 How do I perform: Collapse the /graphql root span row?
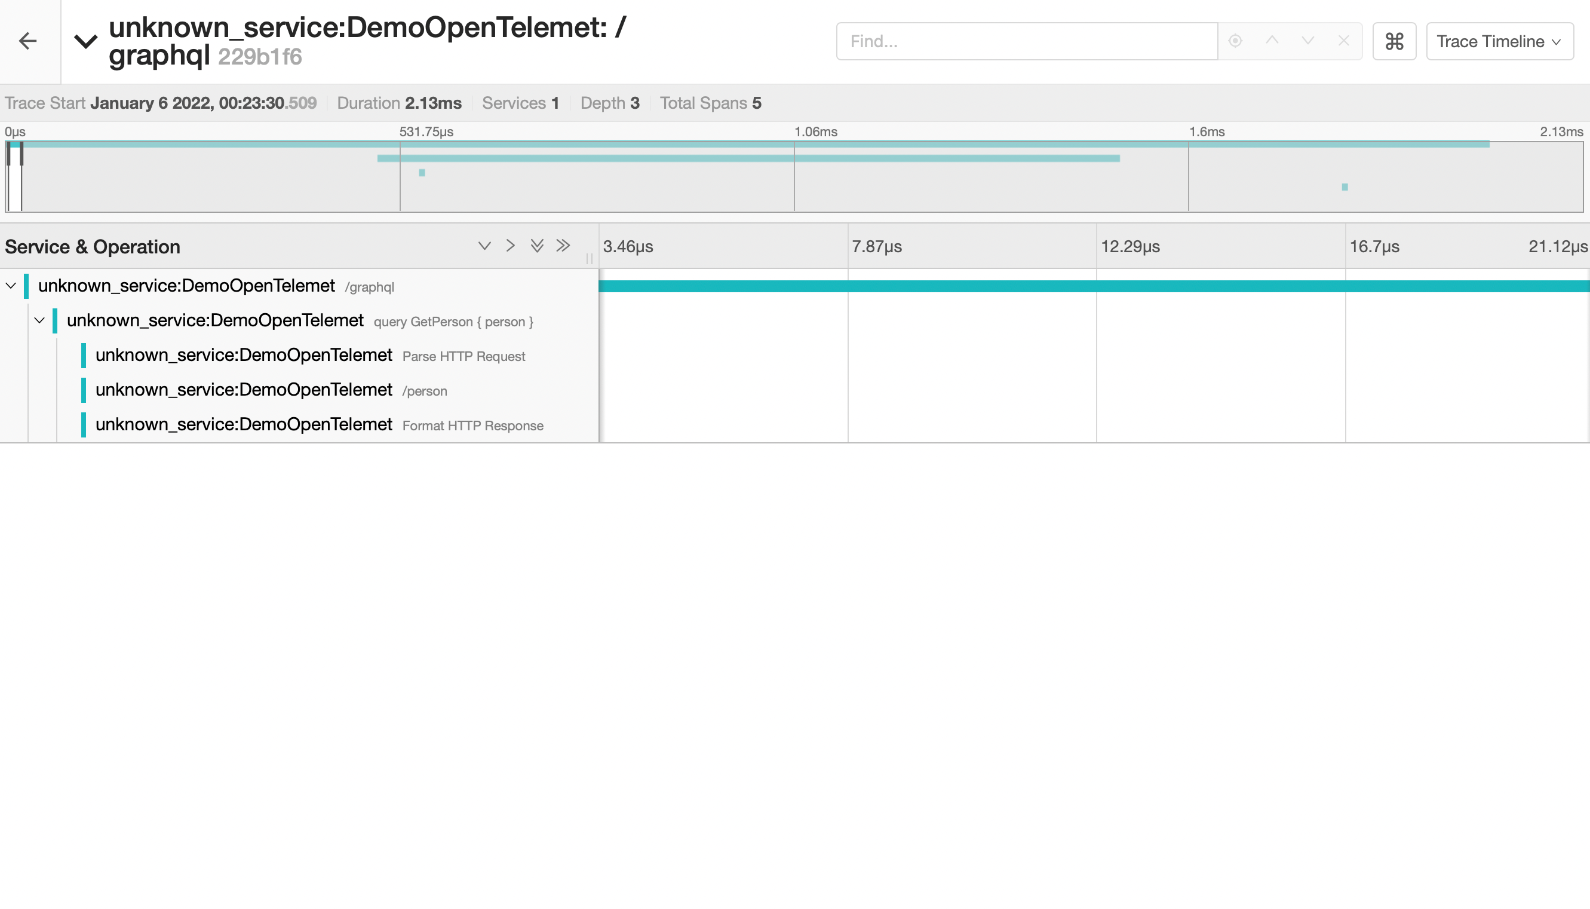pos(11,286)
